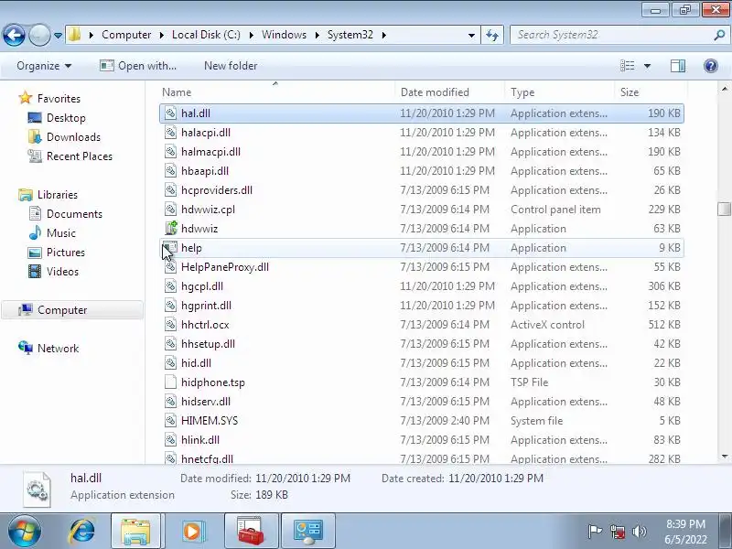Image resolution: width=732 pixels, height=549 pixels.
Task: Select HelpPaneProxy.dll file name
Action: pyautogui.click(x=224, y=267)
